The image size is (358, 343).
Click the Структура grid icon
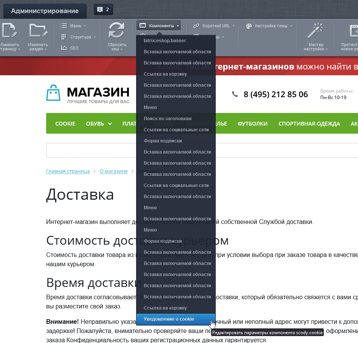pyautogui.click(x=64, y=37)
